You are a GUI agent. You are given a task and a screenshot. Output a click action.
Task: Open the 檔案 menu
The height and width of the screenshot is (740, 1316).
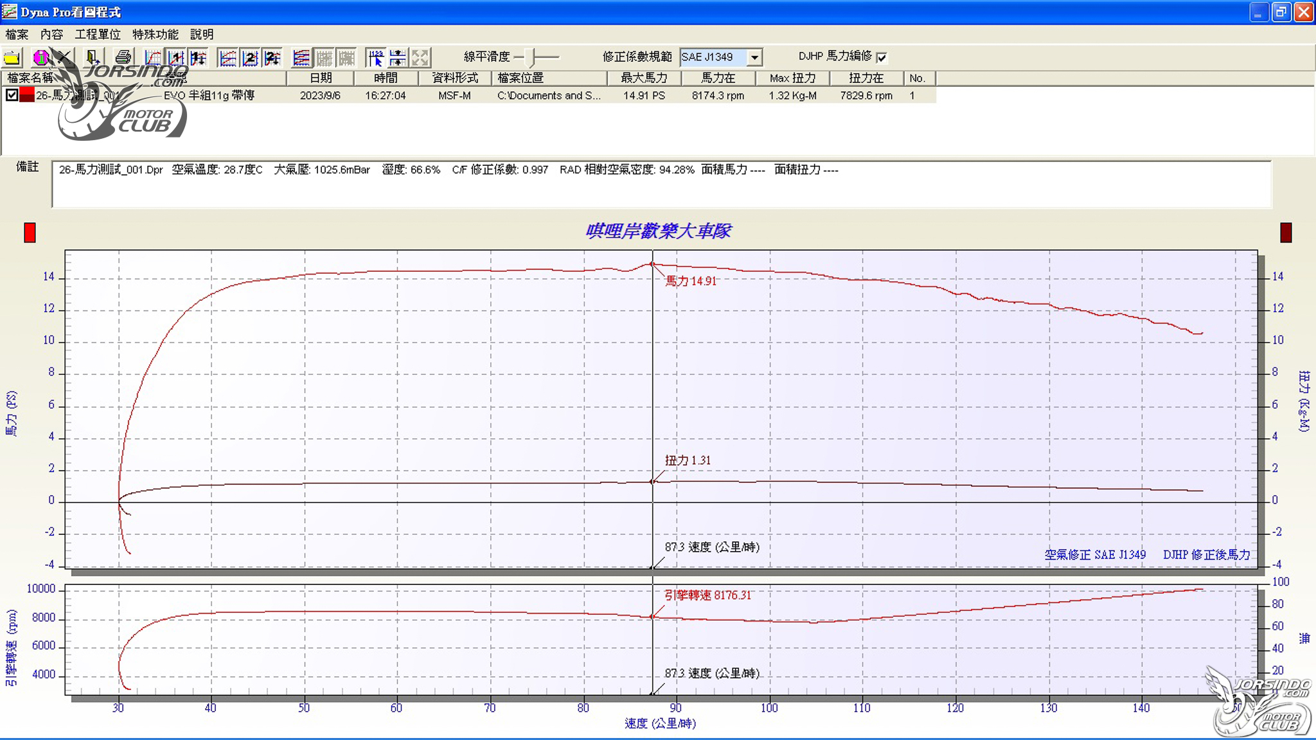coord(17,34)
